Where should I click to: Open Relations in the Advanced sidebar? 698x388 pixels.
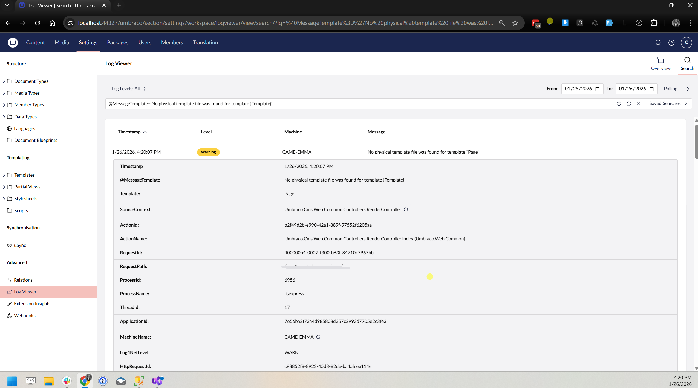[x=23, y=280]
